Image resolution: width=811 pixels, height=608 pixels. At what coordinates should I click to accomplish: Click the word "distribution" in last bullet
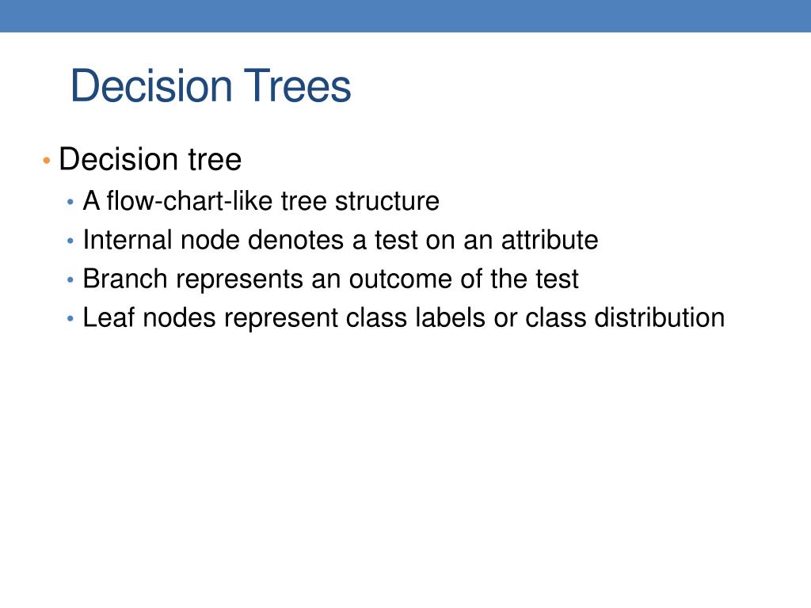(x=660, y=317)
